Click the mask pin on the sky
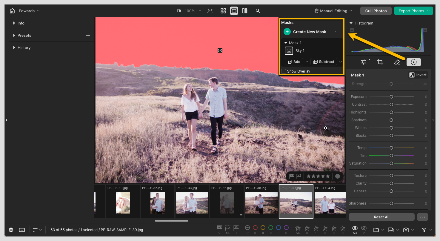This screenshot has width=440, height=241. (x=220, y=50)
